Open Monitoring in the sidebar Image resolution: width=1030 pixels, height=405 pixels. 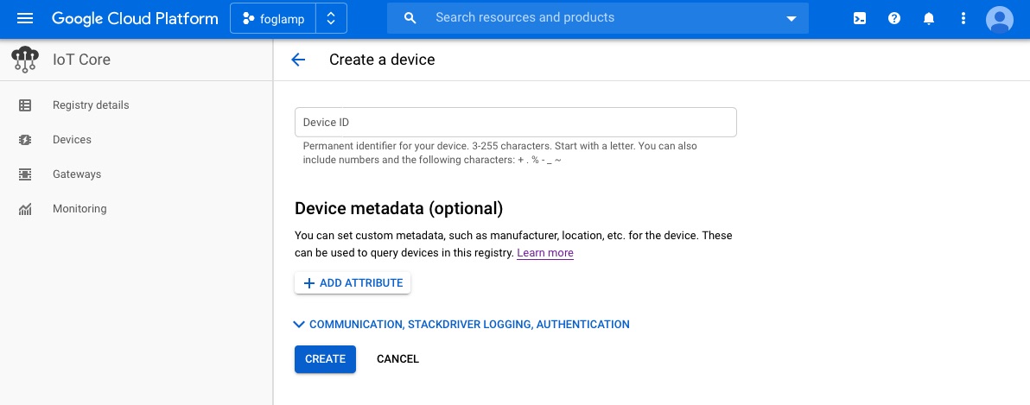[x=79, y=209]
